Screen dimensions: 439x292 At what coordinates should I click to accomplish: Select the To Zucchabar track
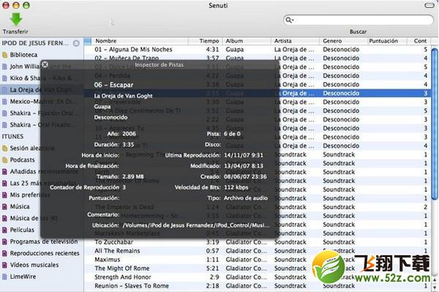(257, 242)
